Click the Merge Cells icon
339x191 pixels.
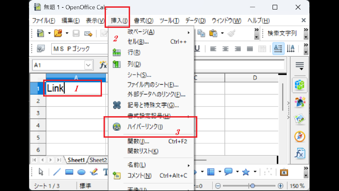[262, 49]
